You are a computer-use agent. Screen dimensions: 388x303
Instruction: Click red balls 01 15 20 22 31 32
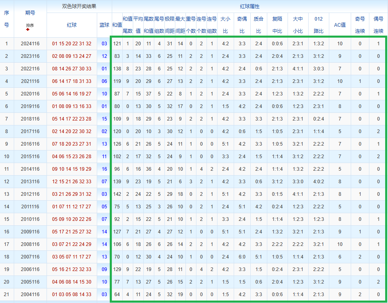coord(72,44)
